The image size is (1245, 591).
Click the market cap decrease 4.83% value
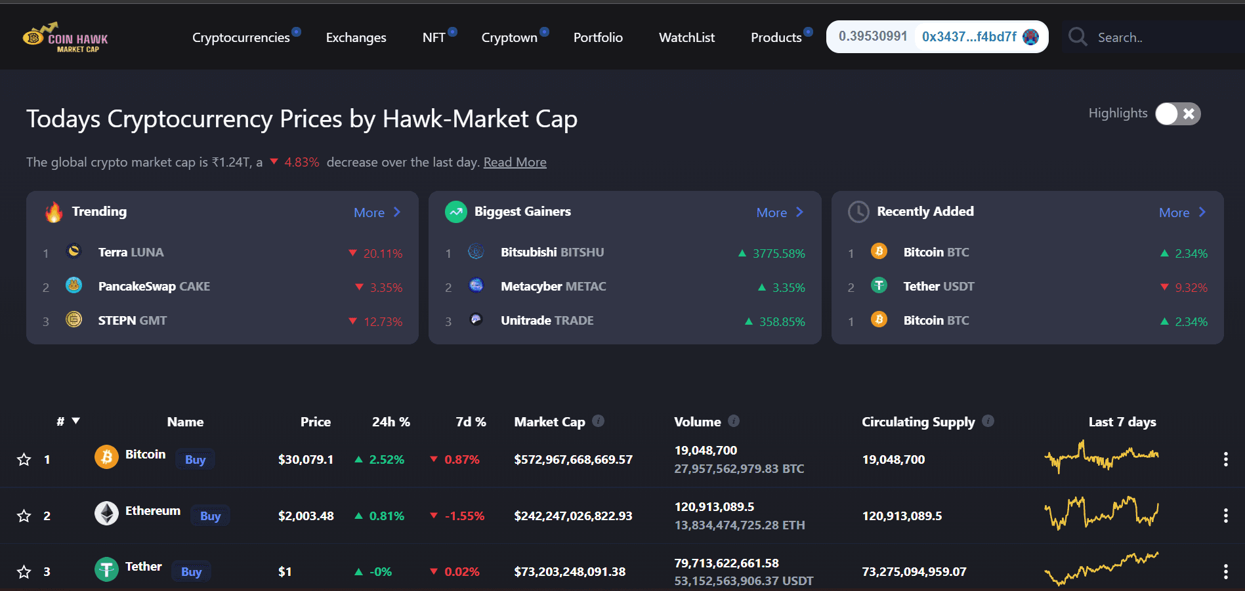tap(302, 162)
